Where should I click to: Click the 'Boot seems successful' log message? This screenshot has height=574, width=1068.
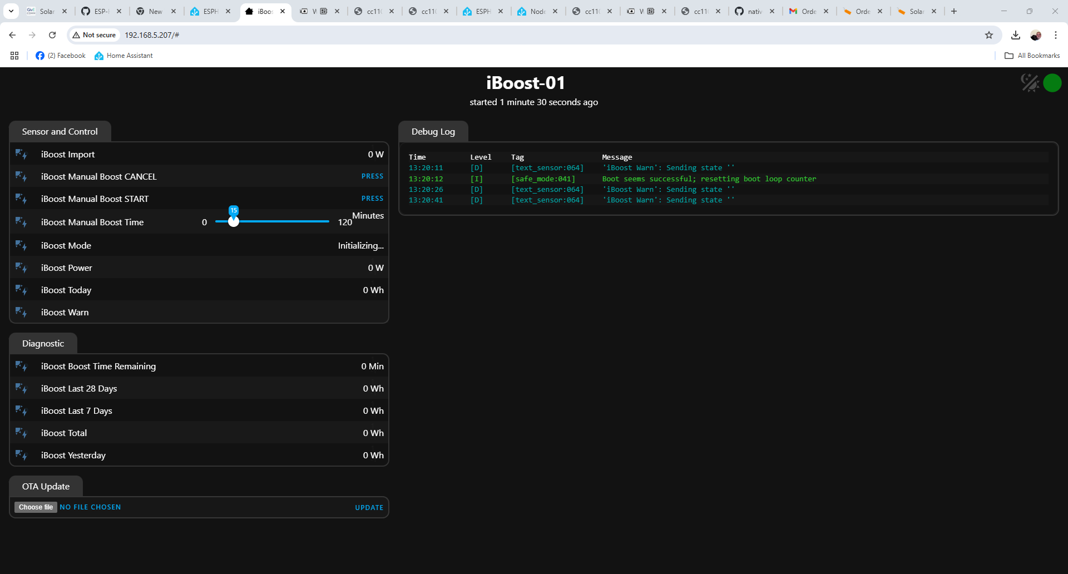[709, 179]
